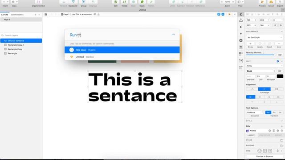
Task: Click the Backward toolbar icon
Action: pos(73,2)
